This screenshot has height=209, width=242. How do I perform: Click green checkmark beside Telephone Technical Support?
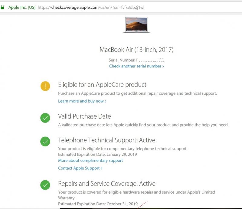pyautogui.click(x=45, y=141)
